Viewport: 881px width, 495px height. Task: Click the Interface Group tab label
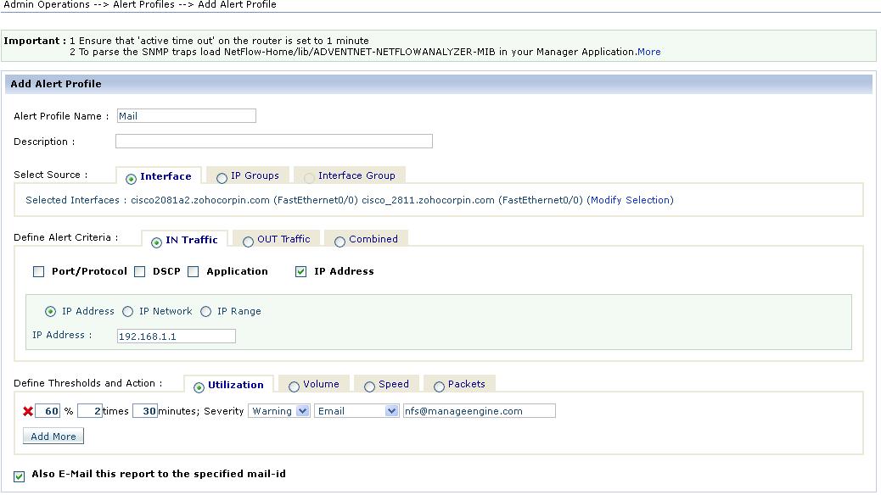[356, 175]
